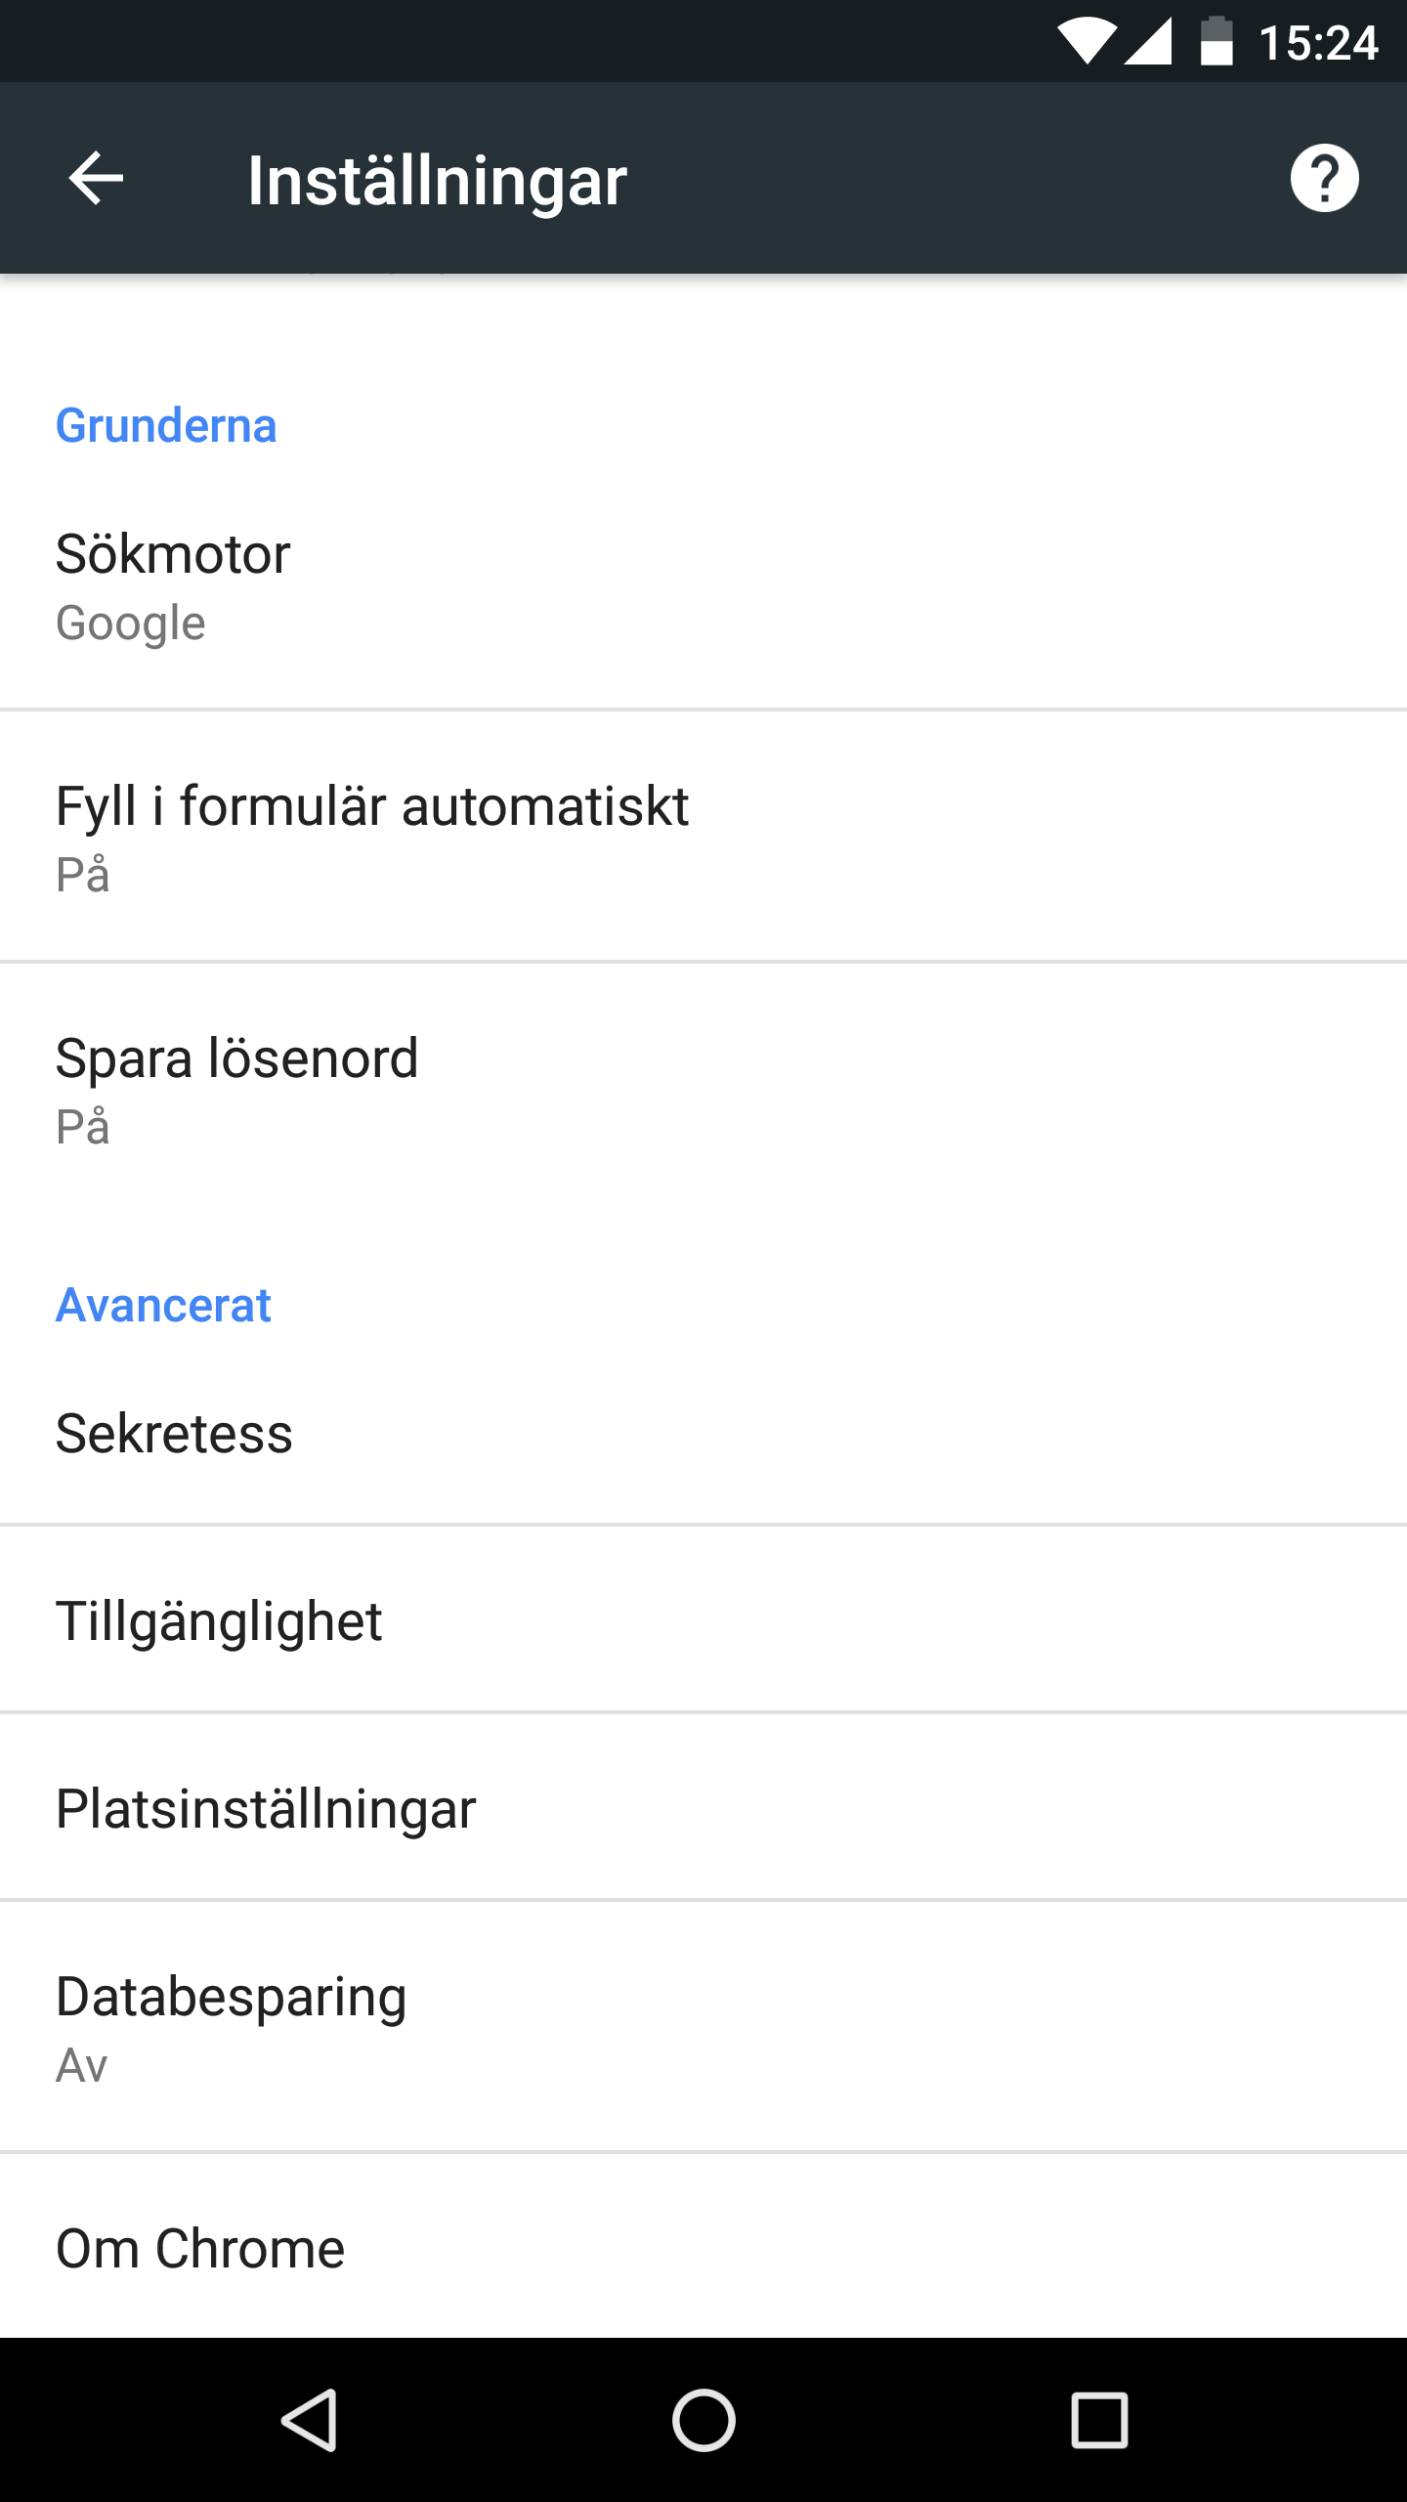Open recent apps with the square button

(1099, 2420)
